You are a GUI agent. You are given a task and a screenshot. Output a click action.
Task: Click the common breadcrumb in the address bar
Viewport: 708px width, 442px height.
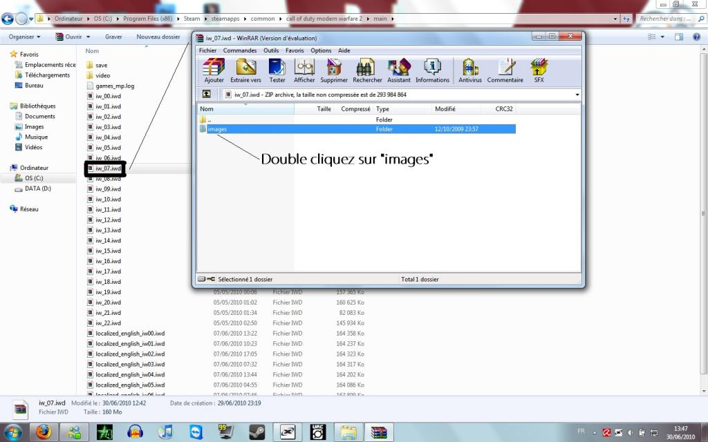click(x=262, y=19)
